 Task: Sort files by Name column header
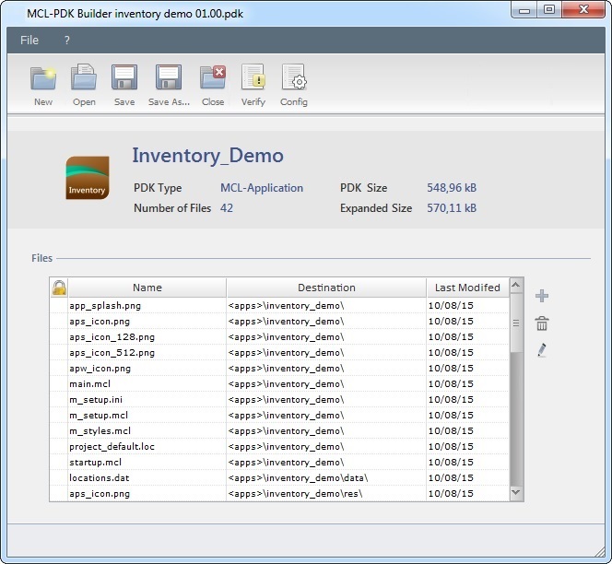point(147,288)
